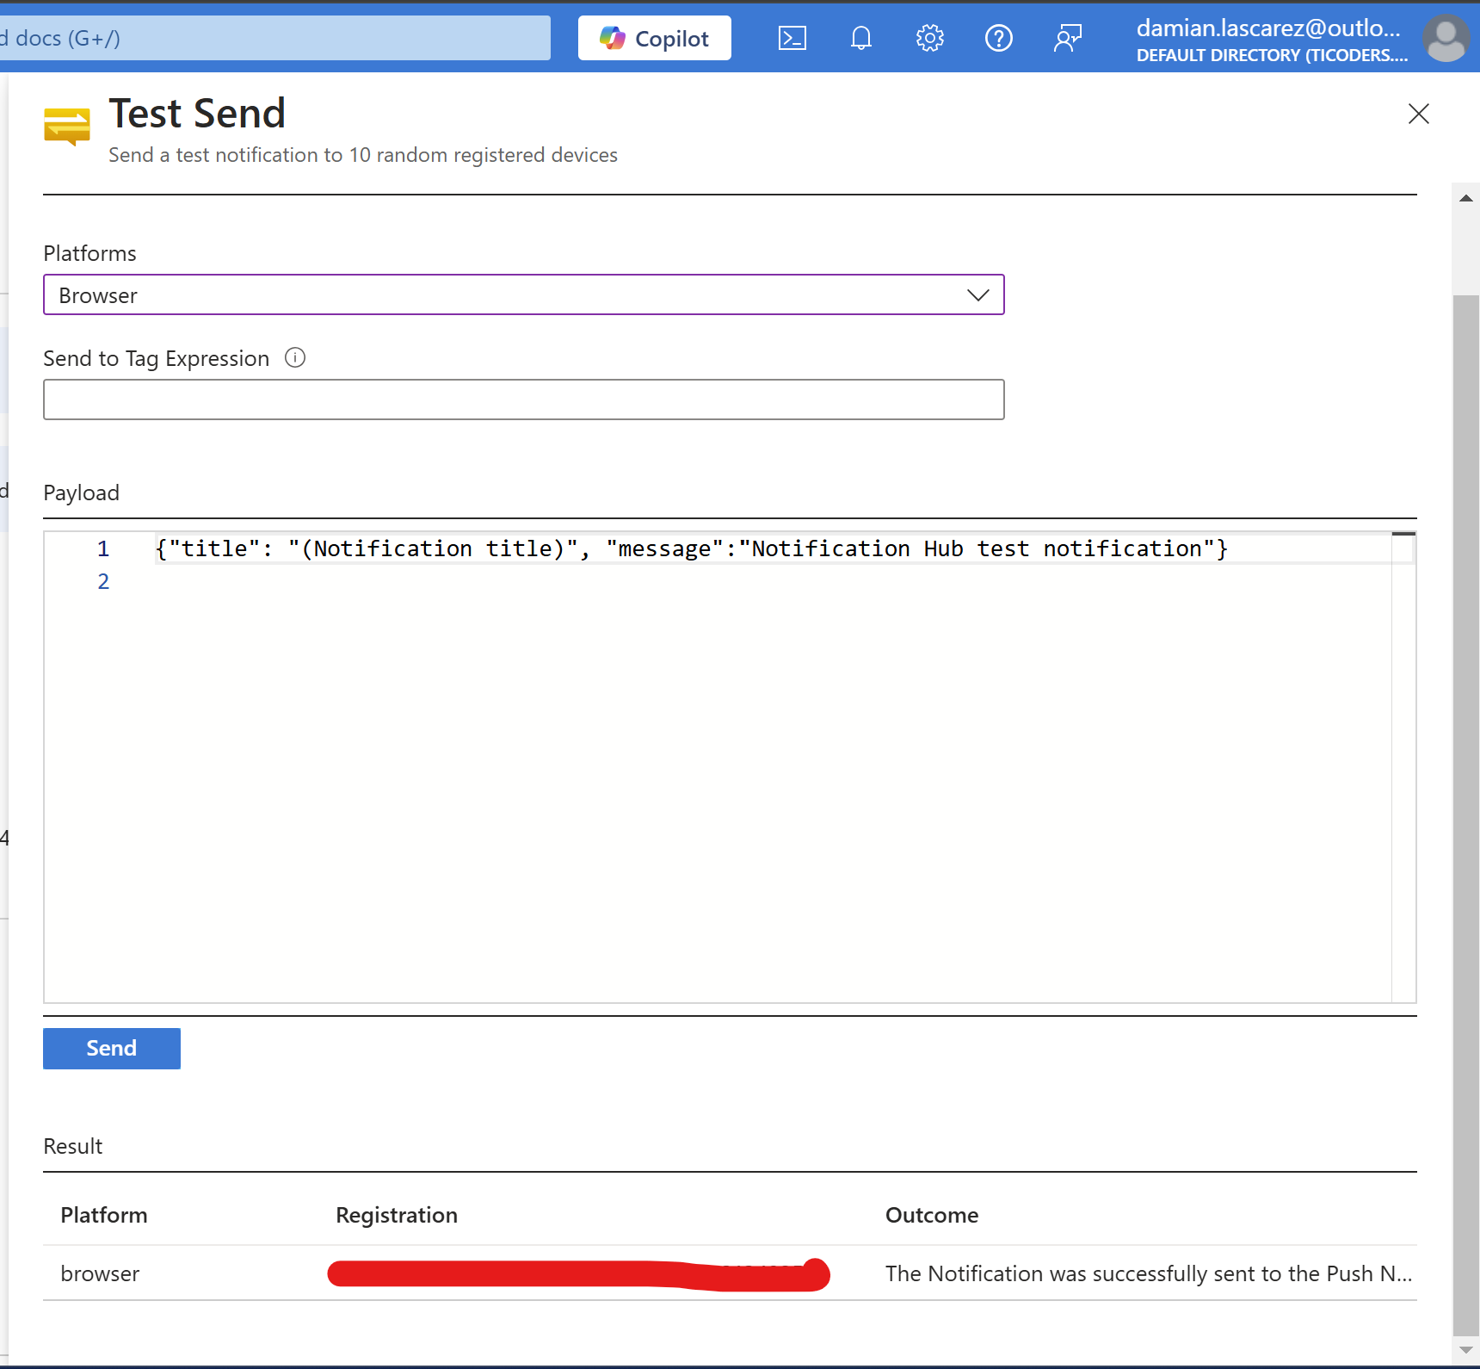Click the outcome message 'successfully sent'
The height and width of the screenshot is (1369, 1480).
pyautogui.click(x=1149, y=1273)
